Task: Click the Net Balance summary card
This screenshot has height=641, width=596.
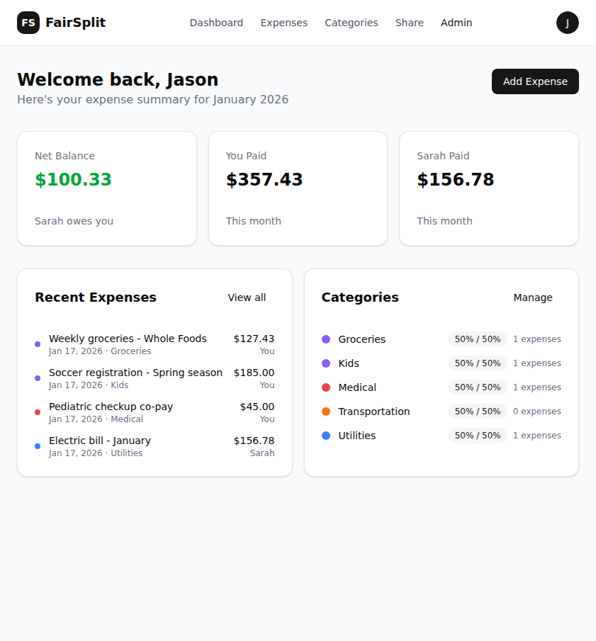Action: point(106,188)
